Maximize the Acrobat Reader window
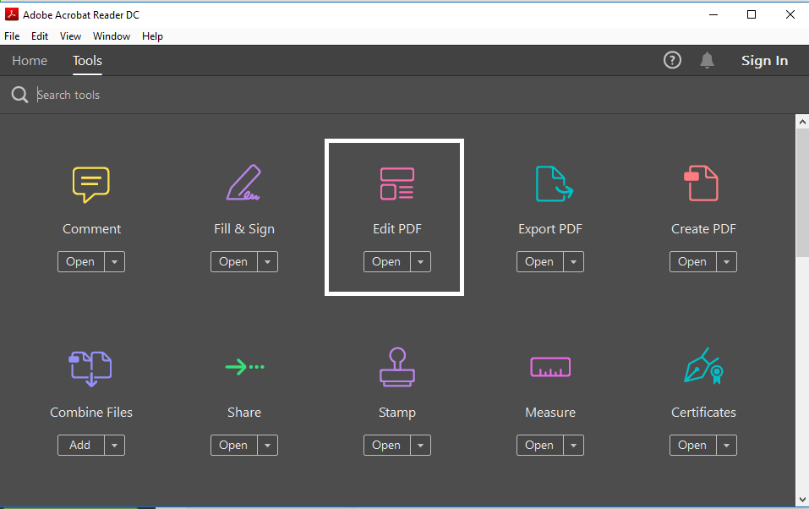 (x=752, y=14)
